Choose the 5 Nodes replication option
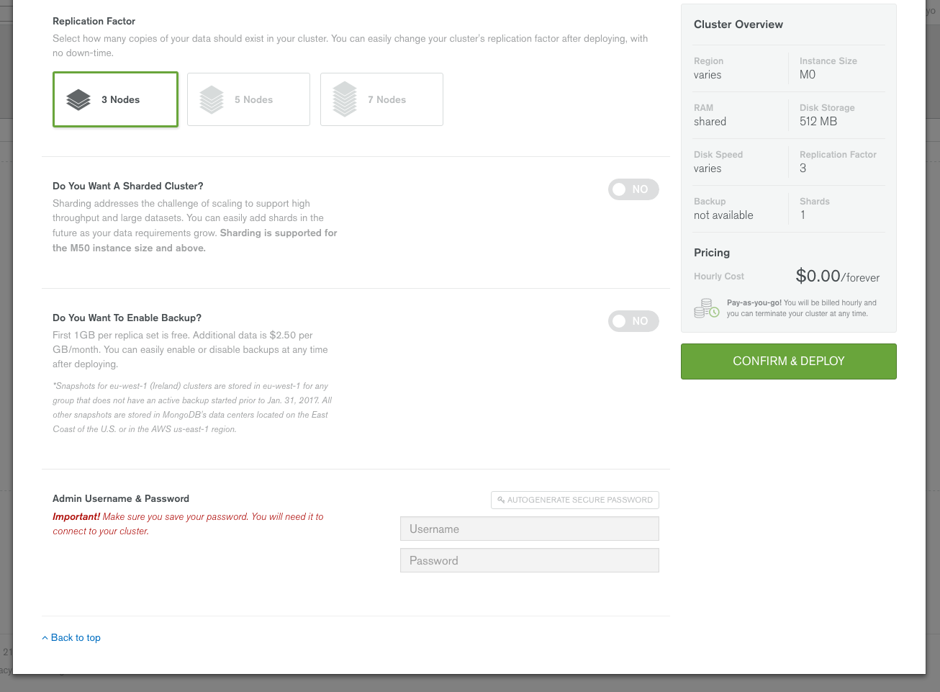The height and width of the screenshot is (692, 940). (x=248, y=99)
